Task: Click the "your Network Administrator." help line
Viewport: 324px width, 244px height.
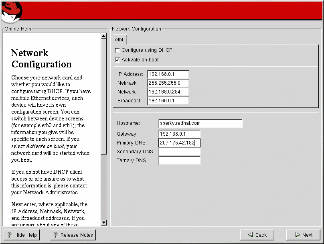Action: coord(45,193)
